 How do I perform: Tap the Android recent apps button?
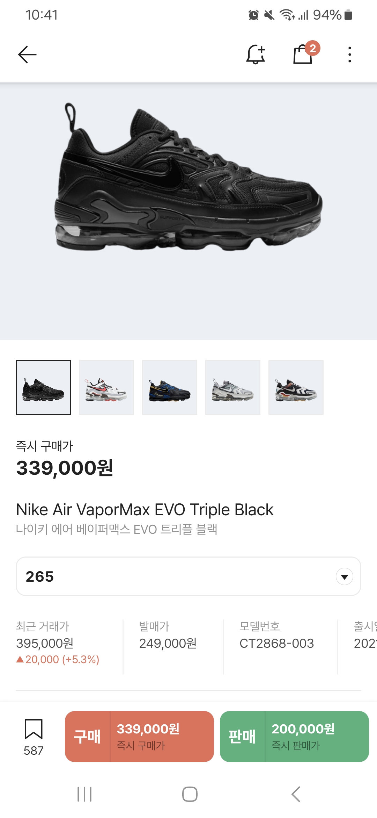tap(84, 794)
